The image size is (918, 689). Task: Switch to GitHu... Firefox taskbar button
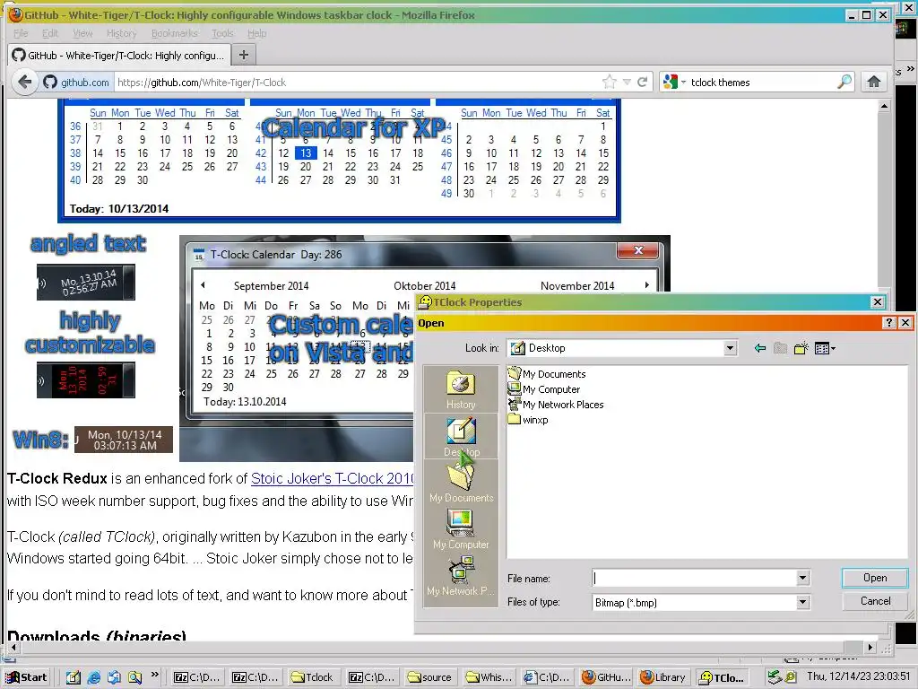pyautogui.click(x=605, y=677)
